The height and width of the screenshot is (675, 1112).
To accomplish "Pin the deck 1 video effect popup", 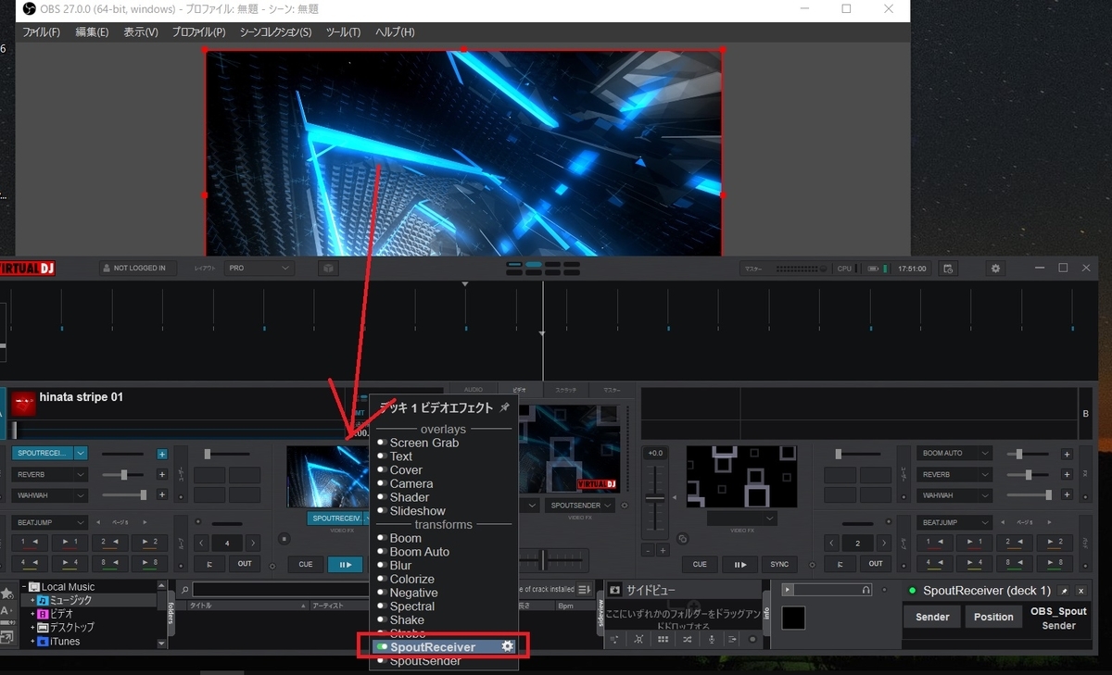I will pyautogui.click(x=504, y=407).
